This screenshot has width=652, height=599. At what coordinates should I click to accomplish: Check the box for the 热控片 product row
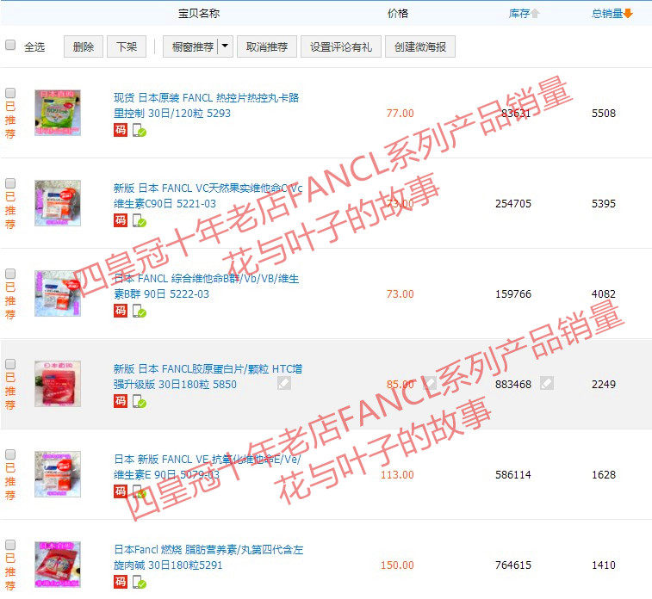[x=10, y=93]
